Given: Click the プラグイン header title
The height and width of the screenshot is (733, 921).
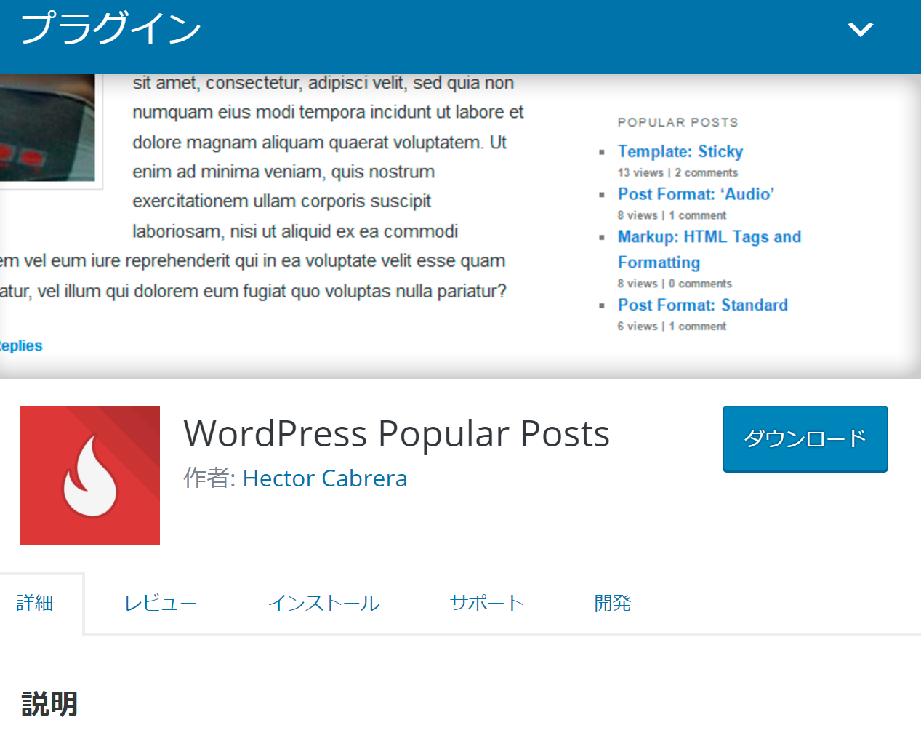Looking at the screenshot, I should (110, 28).
